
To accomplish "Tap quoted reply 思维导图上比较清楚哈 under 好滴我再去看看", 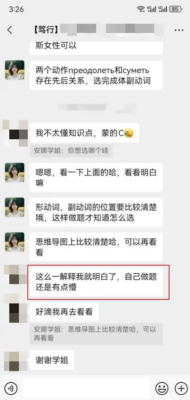I will tap(96, 334).
